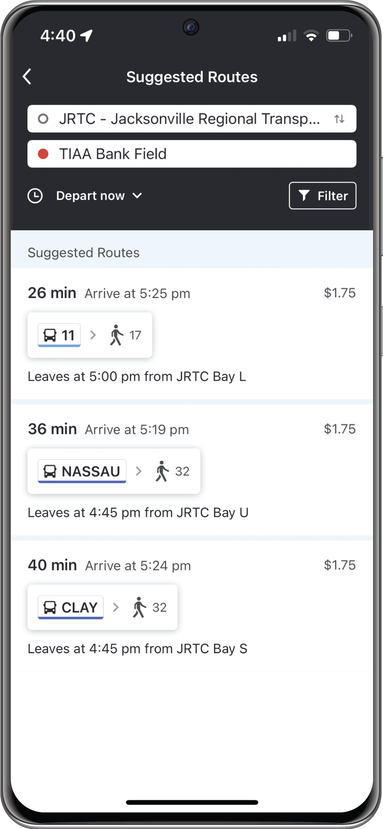The width and height of the screenshot is (383, 829).
Task: Open the 36 min route arriving 5:19 pm
Action: click(x=192, y=470)
